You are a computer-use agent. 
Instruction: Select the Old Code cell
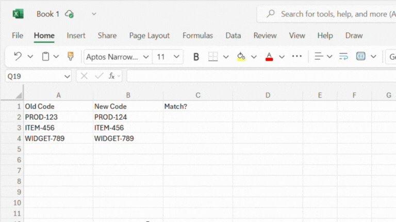tap(58, 106)
